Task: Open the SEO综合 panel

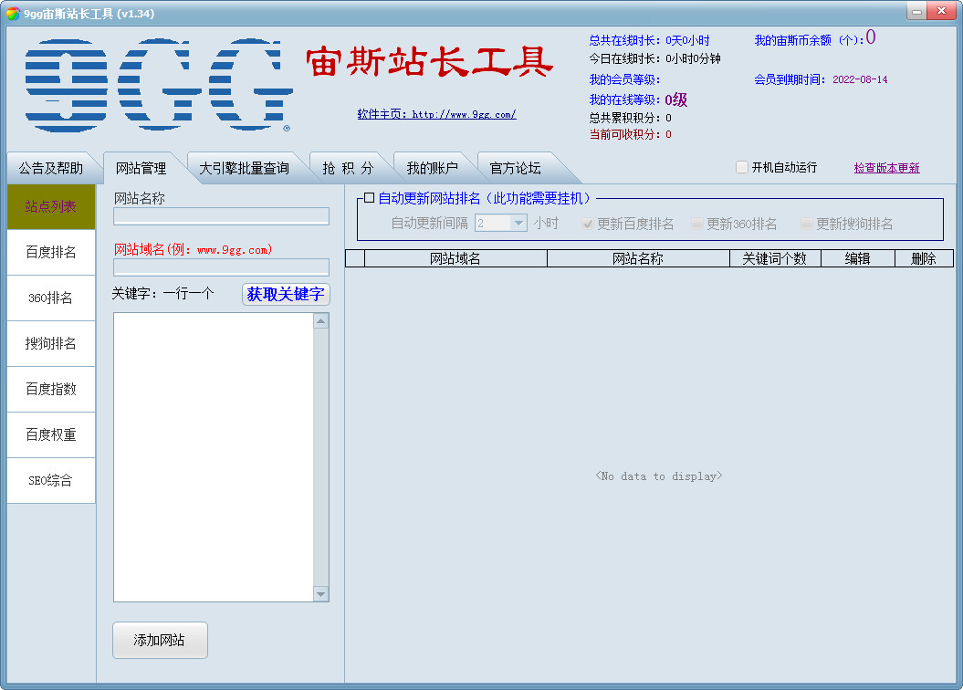Action: 50,480
